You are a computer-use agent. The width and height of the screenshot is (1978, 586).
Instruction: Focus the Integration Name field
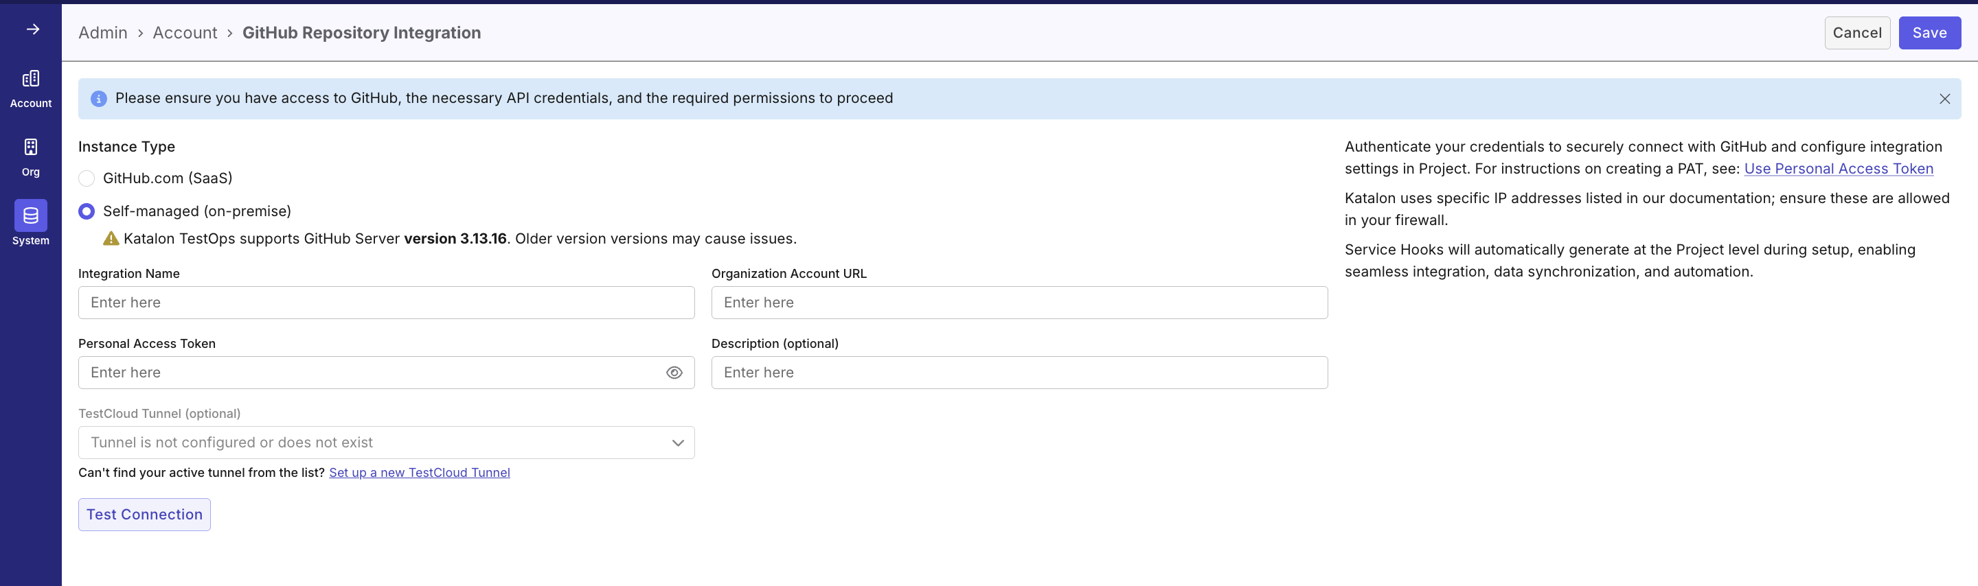(x=386, y=303)
